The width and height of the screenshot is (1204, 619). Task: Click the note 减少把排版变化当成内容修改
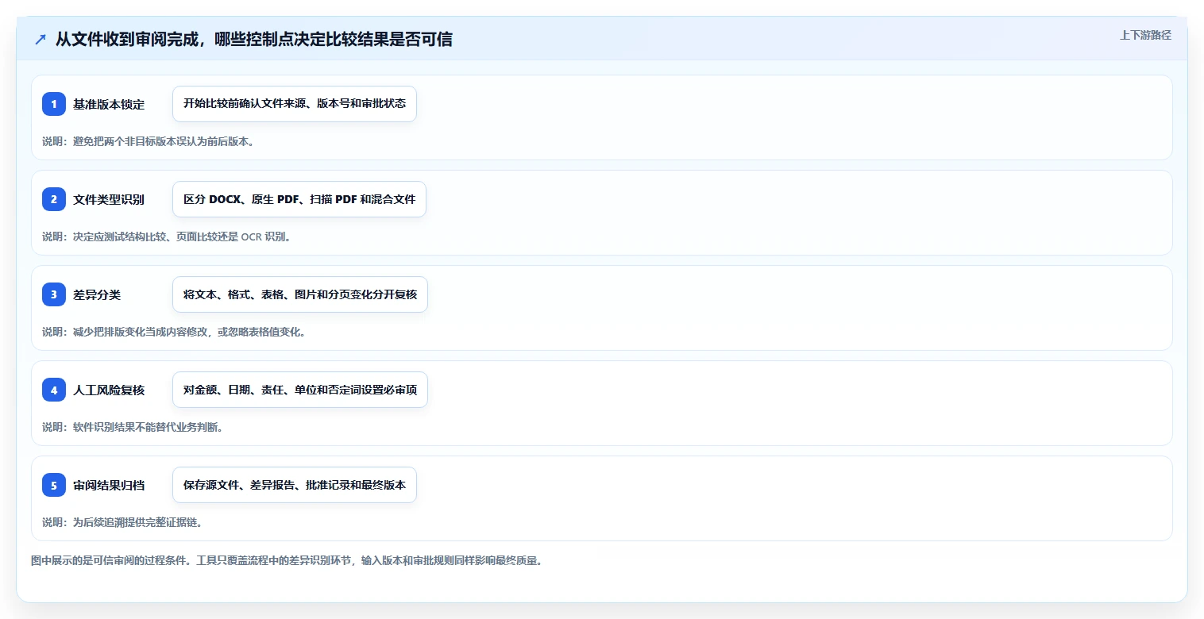point(174,332)
